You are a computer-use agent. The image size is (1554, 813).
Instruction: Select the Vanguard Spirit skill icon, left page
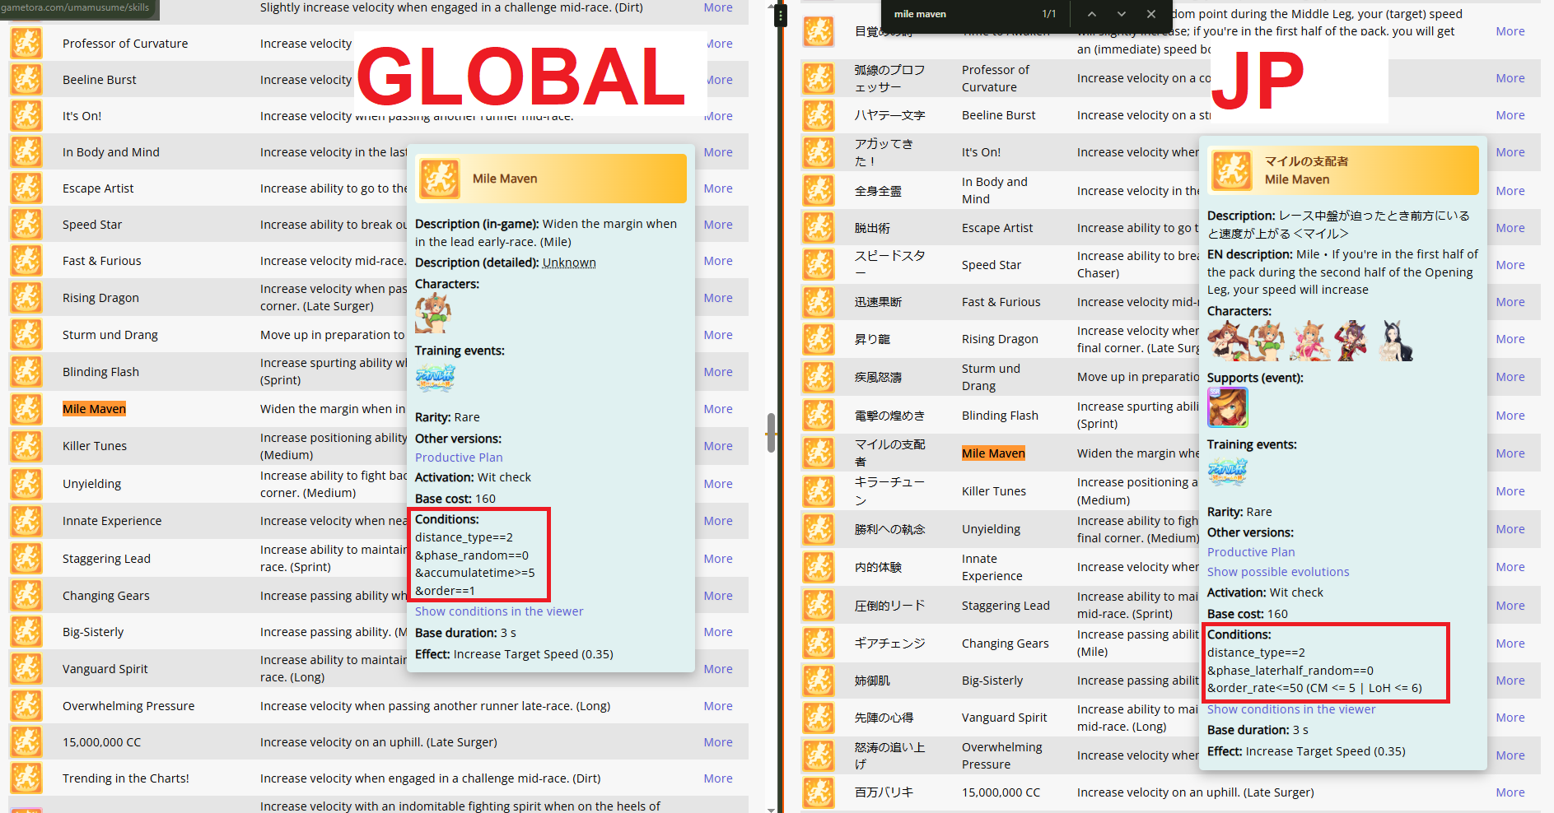(26, 669)
